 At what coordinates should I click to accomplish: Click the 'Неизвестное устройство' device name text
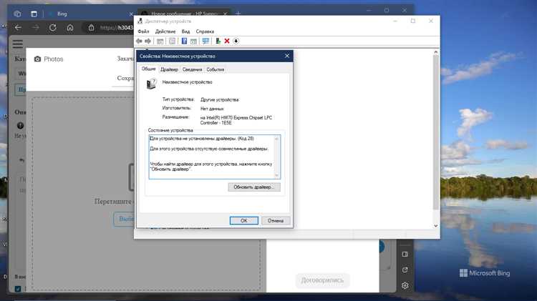[x=188, y=82]
